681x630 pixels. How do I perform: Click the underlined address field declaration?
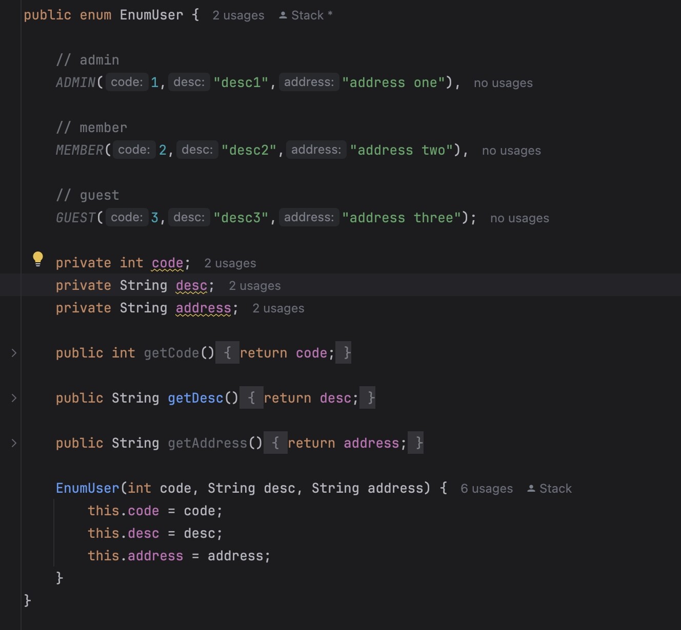click(203, 308)
